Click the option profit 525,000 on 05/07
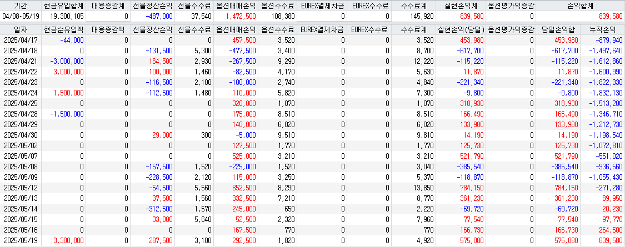Screen dimensions: 625x247 coord(244,156)
